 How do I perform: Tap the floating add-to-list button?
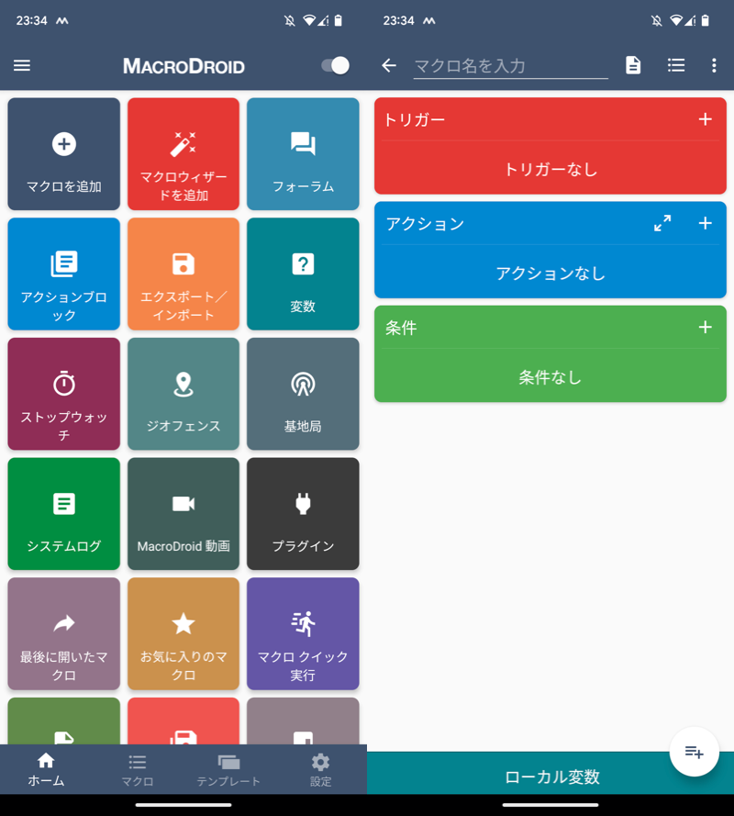pos(694,752)
